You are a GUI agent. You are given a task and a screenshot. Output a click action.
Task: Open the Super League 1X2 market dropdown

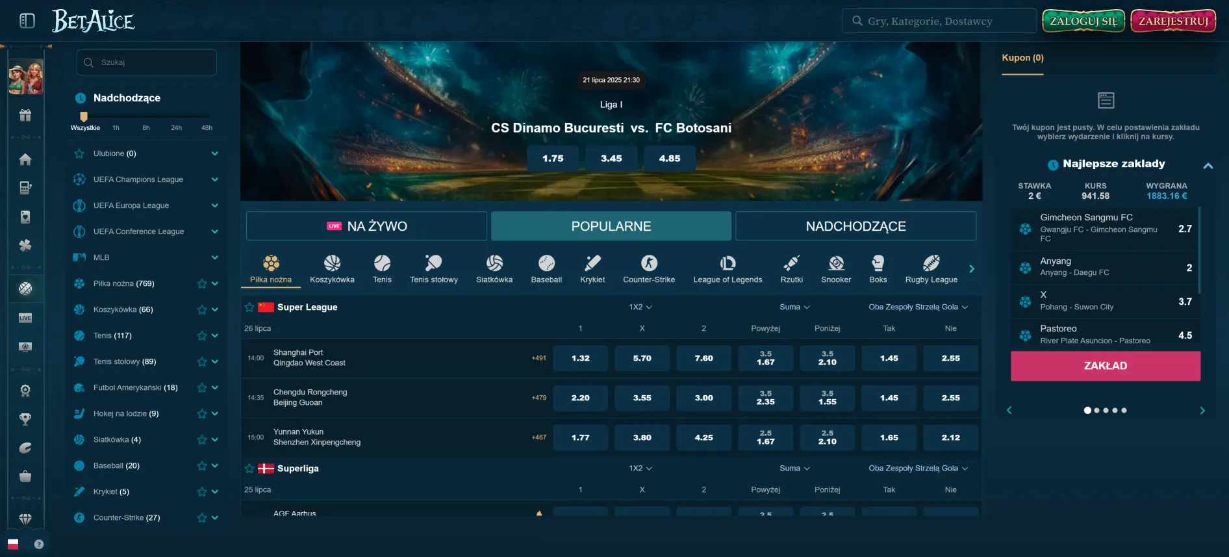[x=640, y=307]
